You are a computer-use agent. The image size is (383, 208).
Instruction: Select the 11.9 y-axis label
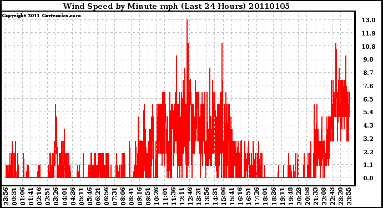pyautogui.click(x=369, y=33)
